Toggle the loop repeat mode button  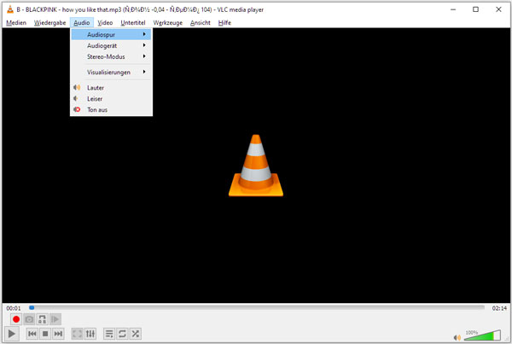122,334
